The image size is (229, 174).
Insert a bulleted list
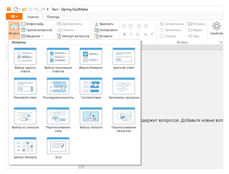[125, 26]
